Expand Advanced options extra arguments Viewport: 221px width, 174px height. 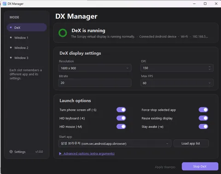click(87, 153)
